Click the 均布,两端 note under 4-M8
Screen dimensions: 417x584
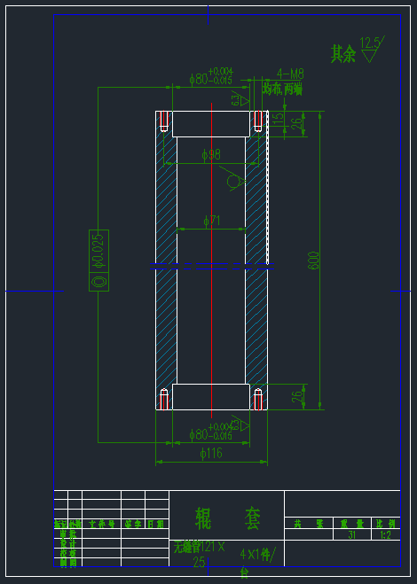click(x=282, y=90)
